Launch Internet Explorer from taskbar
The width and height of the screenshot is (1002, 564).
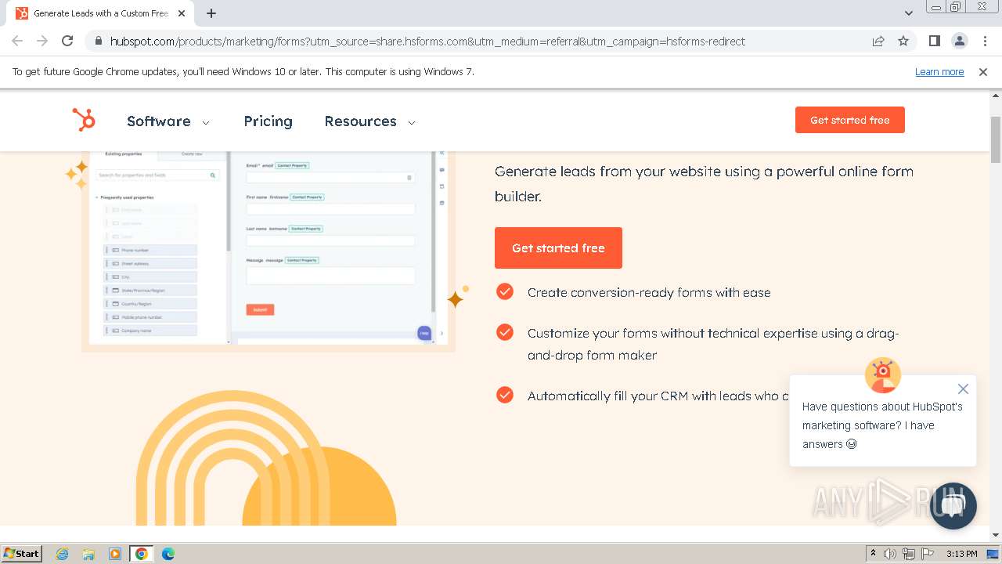63,554
